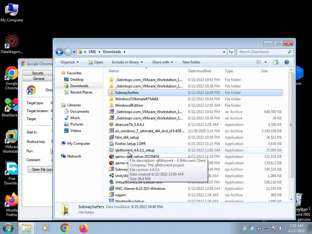Screen dimensions: 312x234
Task: Click New folder button
Action: pos(191,62)
